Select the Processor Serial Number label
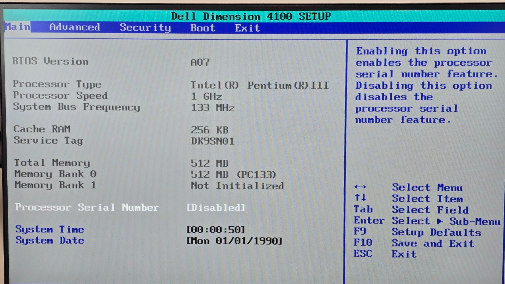The width and height of the screenshot is (505, 284). pyautogui.click(x=87, y=207)
